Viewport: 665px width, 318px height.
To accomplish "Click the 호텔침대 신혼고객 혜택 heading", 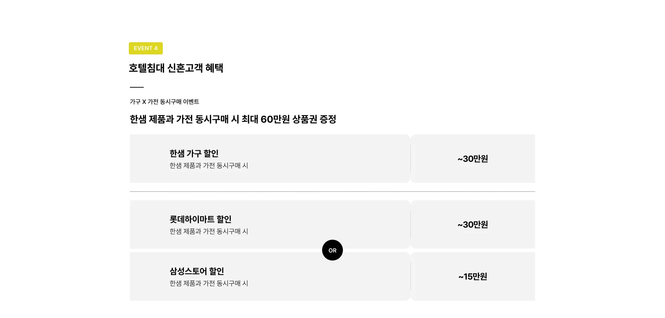I will click(x=176, y=68).
